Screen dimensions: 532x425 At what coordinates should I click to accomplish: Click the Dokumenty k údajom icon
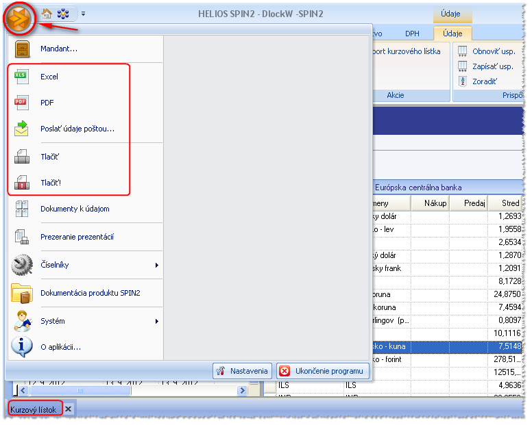(22, 209)
